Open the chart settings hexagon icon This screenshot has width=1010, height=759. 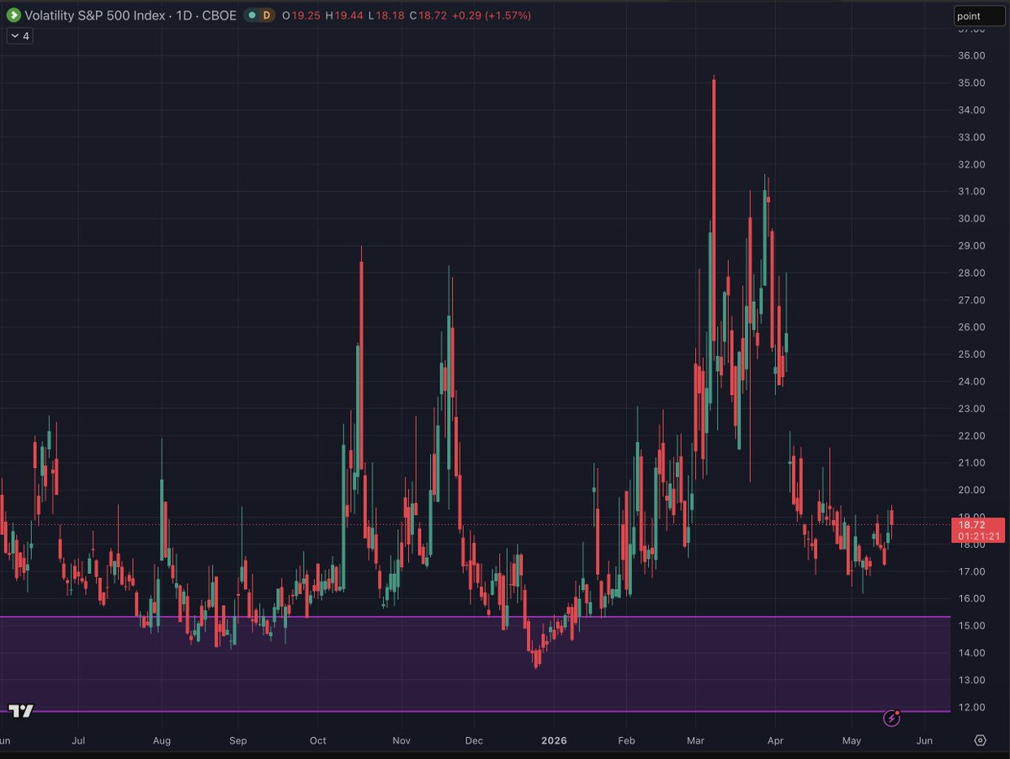pos(981,740)
